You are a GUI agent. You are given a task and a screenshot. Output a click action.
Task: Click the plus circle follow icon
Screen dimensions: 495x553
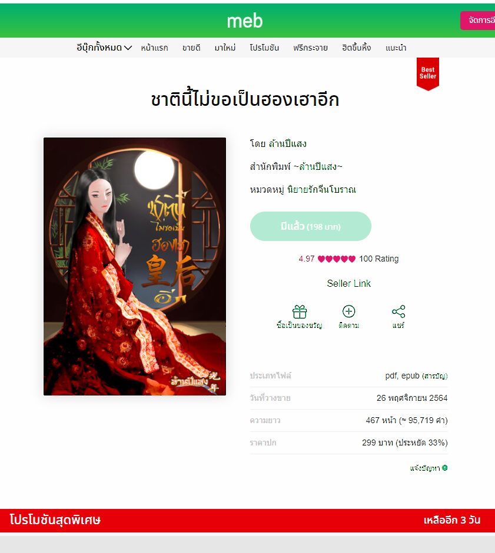(x=348, y=311)
